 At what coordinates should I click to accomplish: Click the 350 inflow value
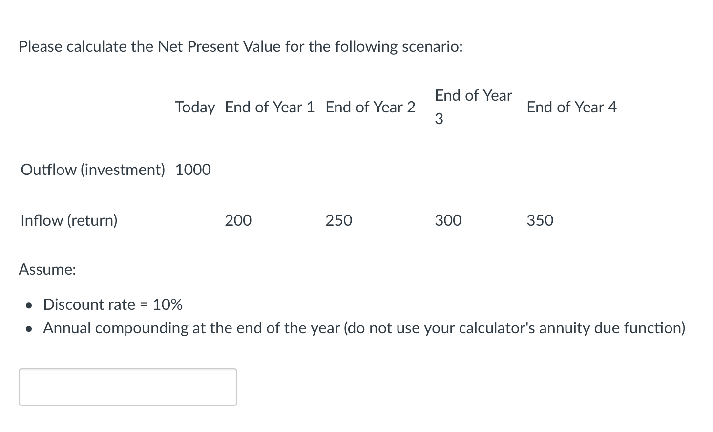point(540,220)
